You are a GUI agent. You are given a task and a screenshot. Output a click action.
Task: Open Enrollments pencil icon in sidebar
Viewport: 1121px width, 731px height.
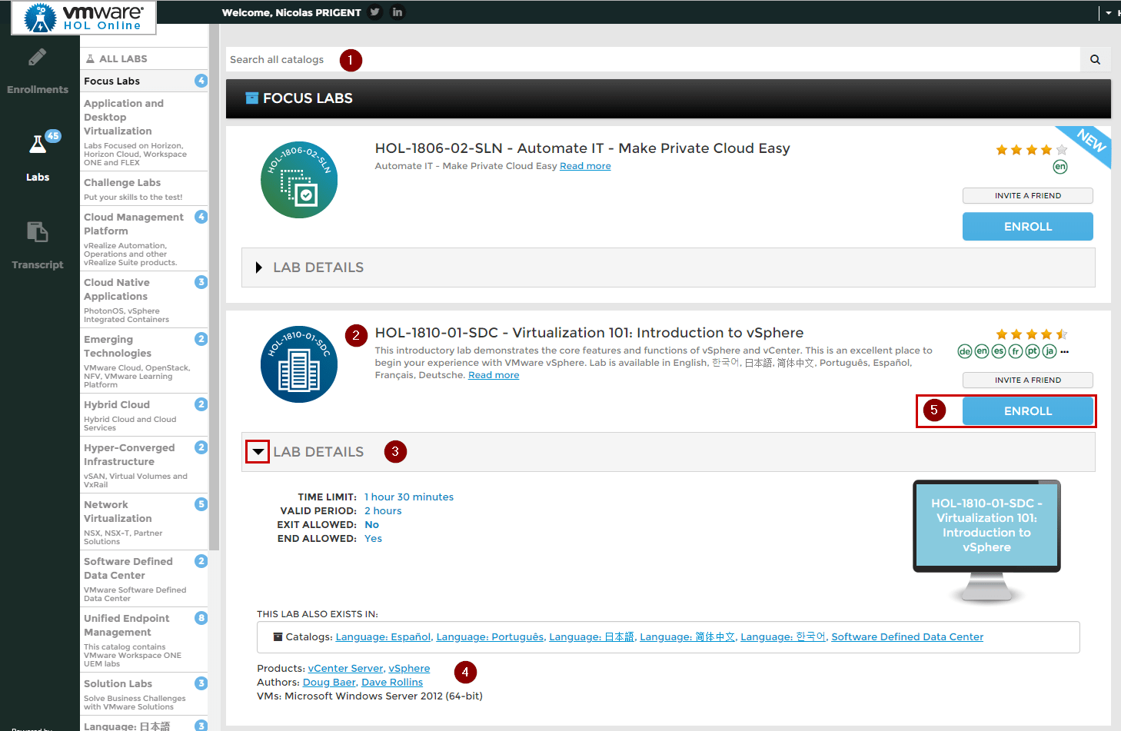pyautogui.click(x=38, y=58)
